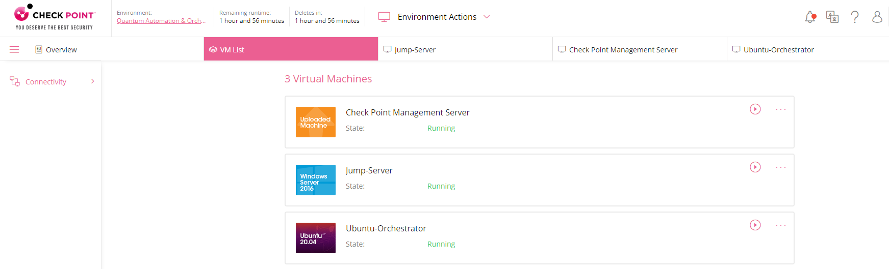Click play icon for Jump-Server
This screenshot has width=889, height=269.
coord(755,167)
